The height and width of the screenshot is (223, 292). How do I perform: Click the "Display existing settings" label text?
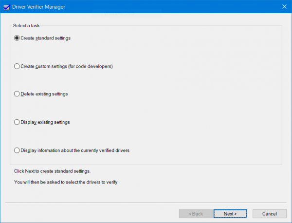pyautogui.click(x=45, y=122)
